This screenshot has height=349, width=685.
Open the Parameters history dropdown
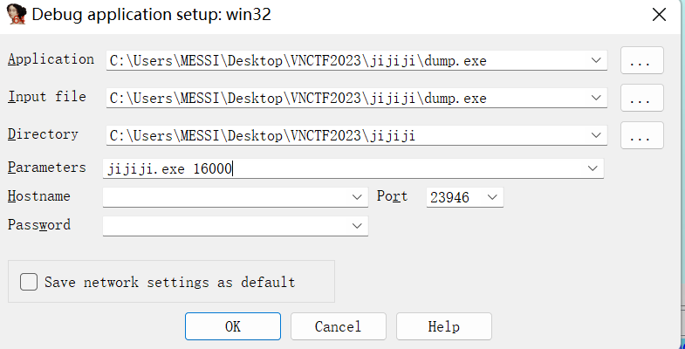(x=593, y=168)
